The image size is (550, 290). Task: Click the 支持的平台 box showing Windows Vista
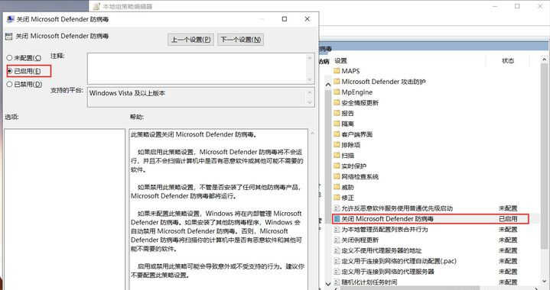(197, 97)
